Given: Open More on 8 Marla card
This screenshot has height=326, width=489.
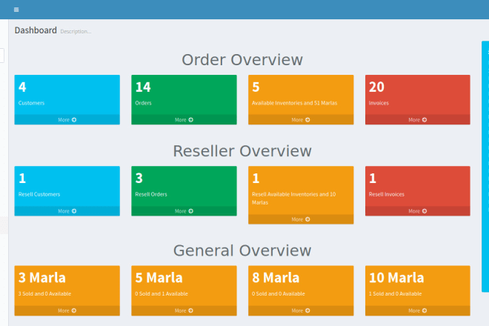Looking at the screenshot, I should tap(301, 310).
